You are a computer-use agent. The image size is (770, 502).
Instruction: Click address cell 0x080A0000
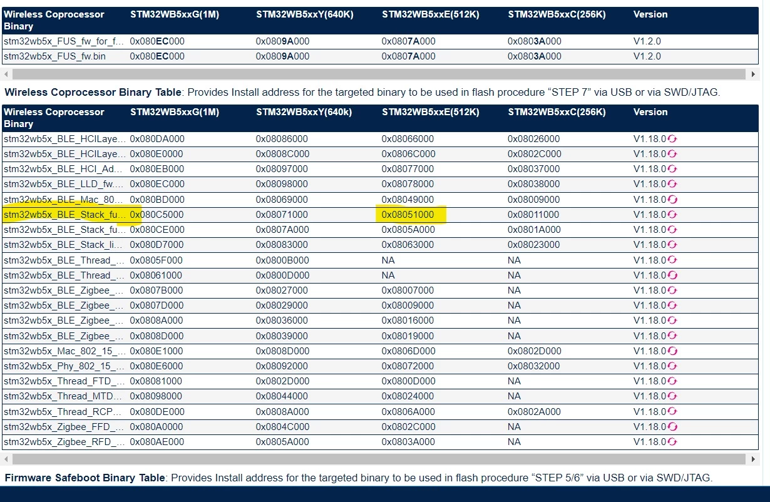click(157, 427)
